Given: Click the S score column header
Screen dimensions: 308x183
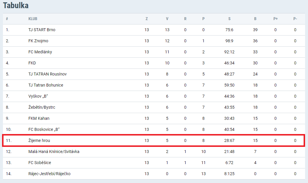Looking at the screenshot, I should (230, 19).
